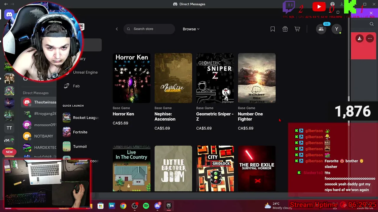This screenshot has height=212, width=378.
Task: Open #troygang26 direct message
Action: 40,114
